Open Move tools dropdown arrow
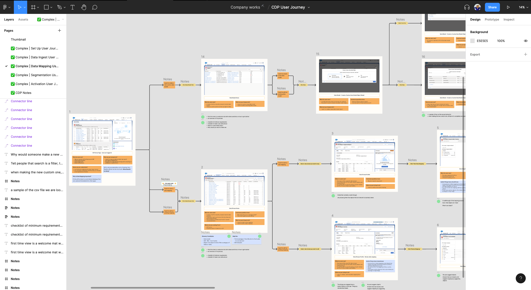The image size is (531, 290). 25,7
